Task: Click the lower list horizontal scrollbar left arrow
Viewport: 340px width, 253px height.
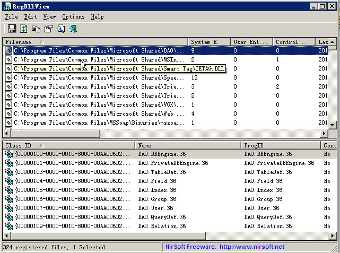Action: (x=6, y=235)
